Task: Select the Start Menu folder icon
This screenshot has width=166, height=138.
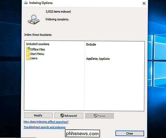Action: click(28, 54)
